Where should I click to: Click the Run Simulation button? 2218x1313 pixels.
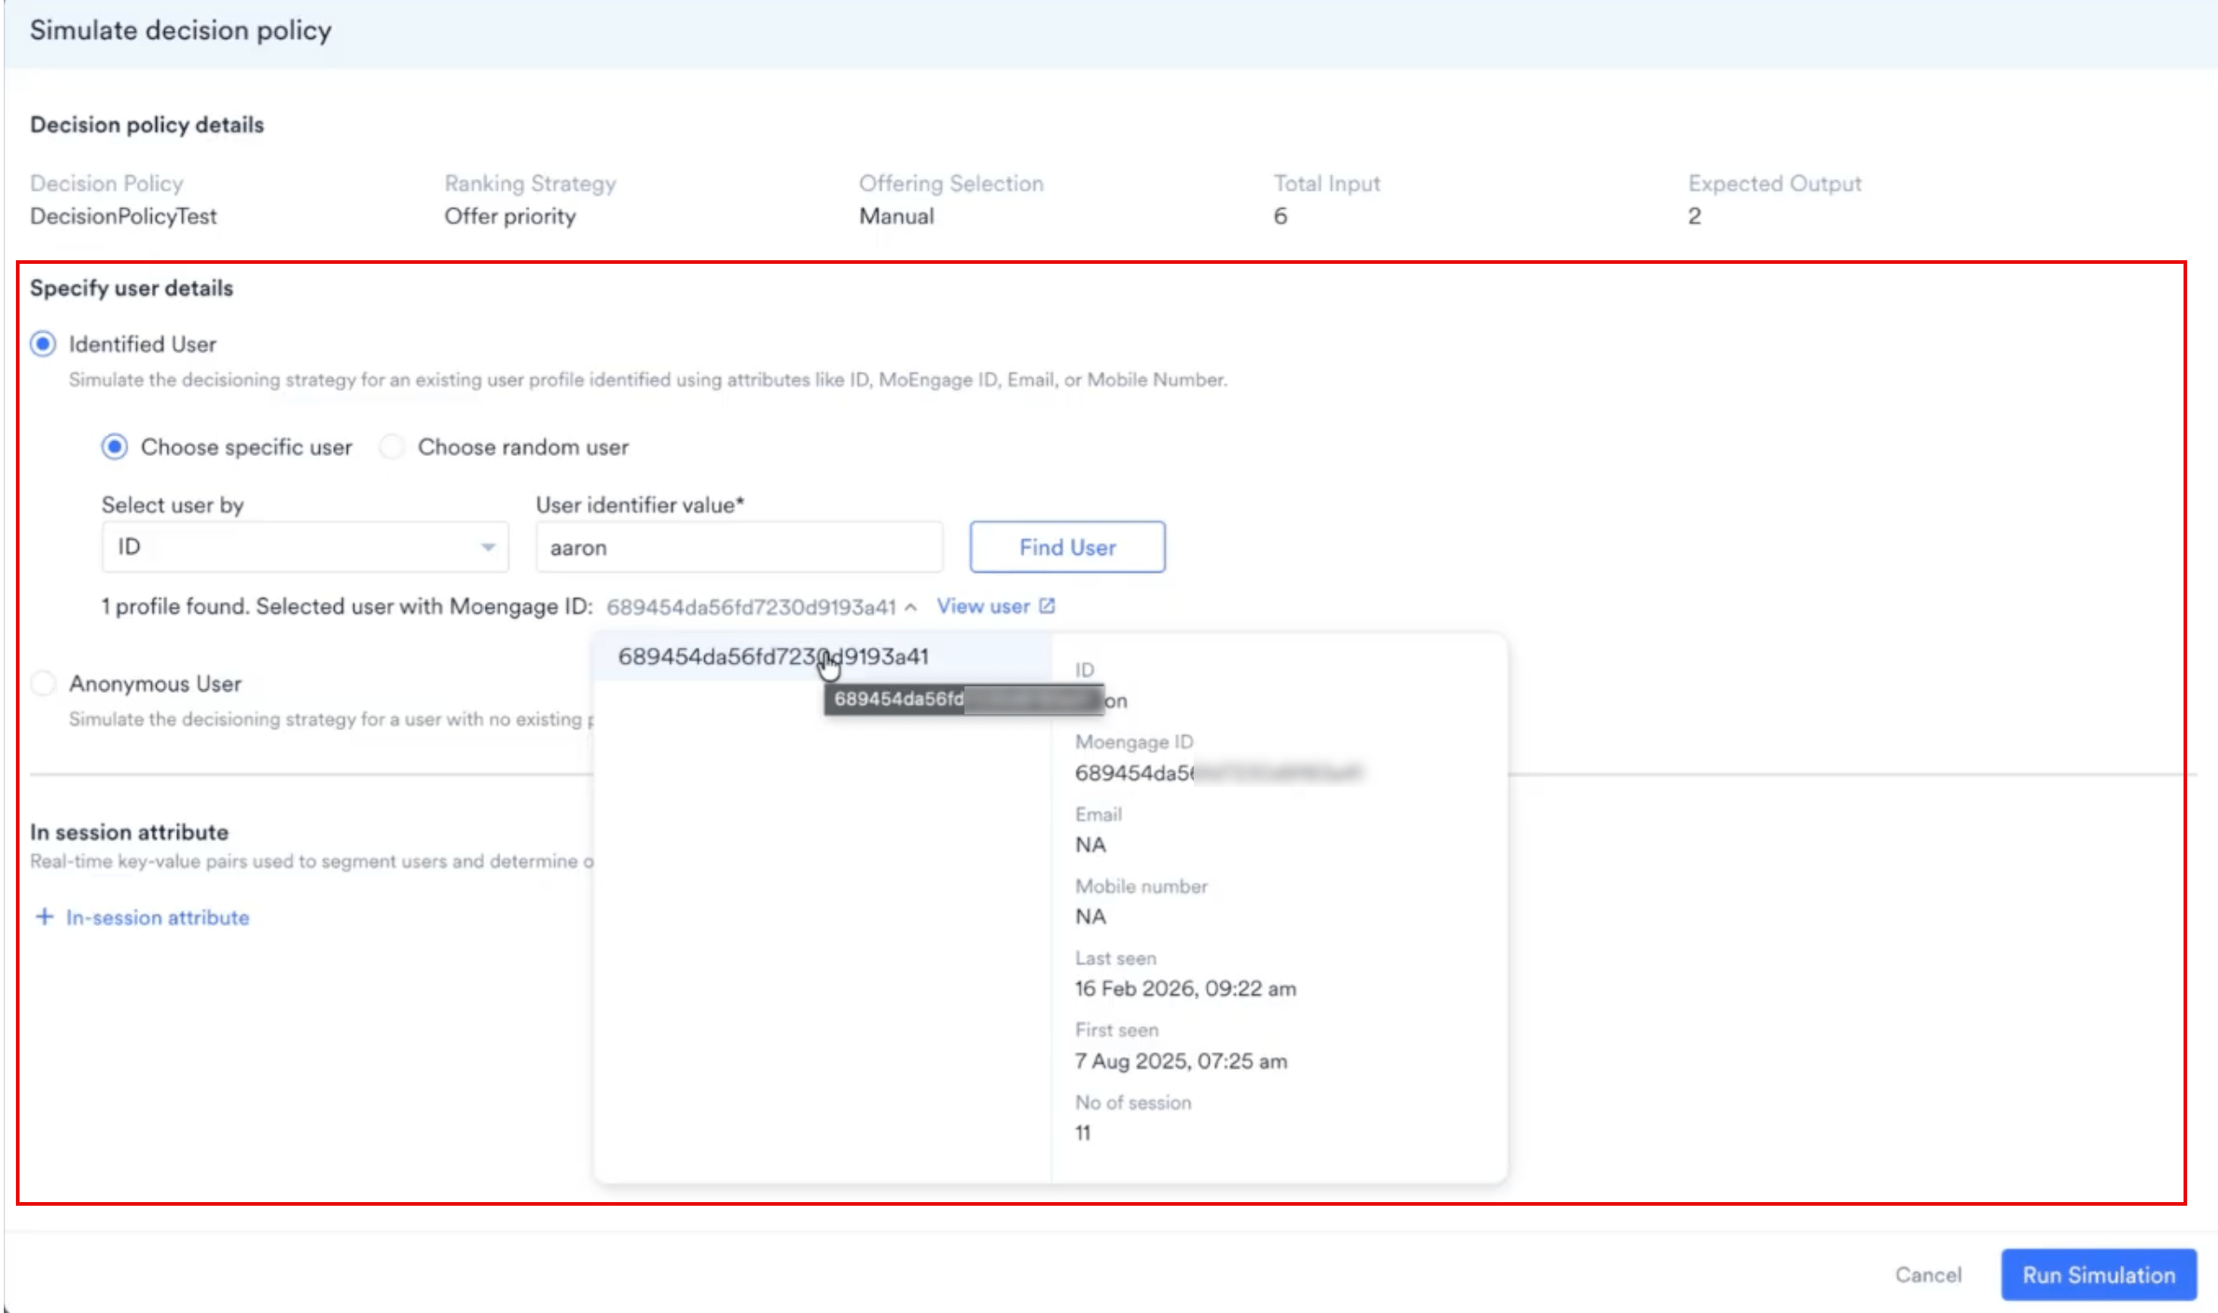click(2099, 1275)
